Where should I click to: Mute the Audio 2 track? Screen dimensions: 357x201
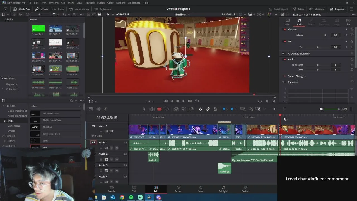pos(117,159)
